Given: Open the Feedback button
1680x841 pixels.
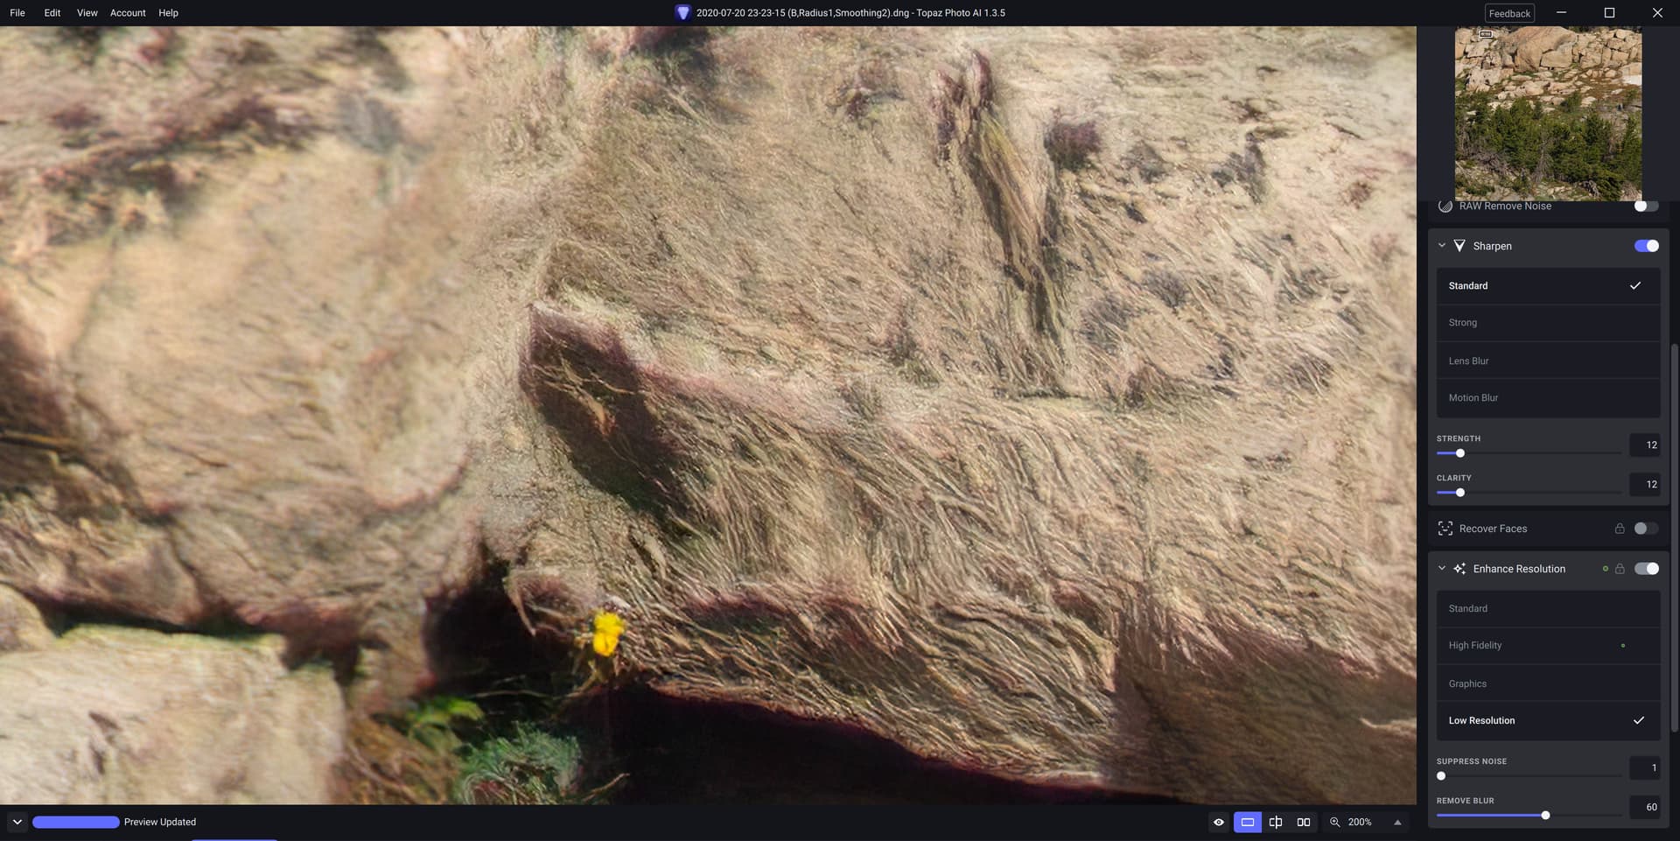Looking at the screenshot, I should [x=1509, y=13].
